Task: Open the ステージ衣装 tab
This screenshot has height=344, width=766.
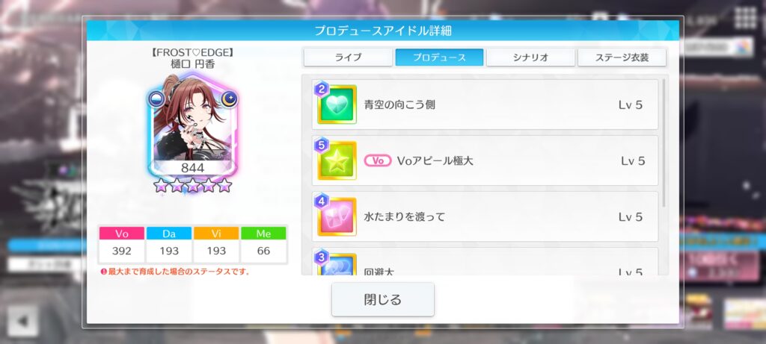Action: [622, 57]
